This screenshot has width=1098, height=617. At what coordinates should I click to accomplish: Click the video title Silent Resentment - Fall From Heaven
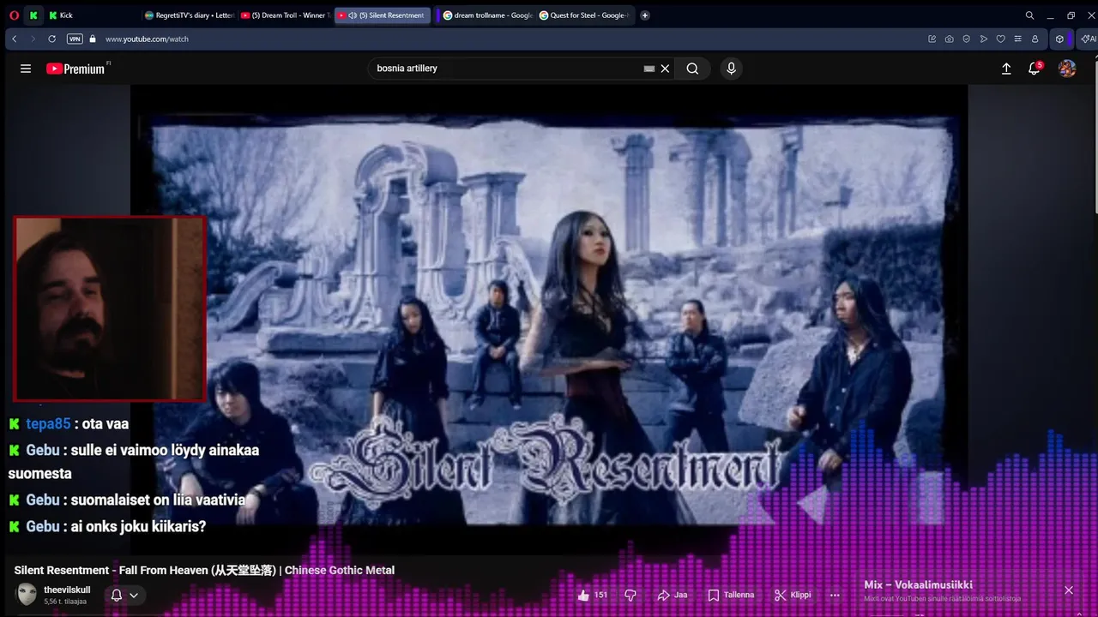tap(204, 570)
